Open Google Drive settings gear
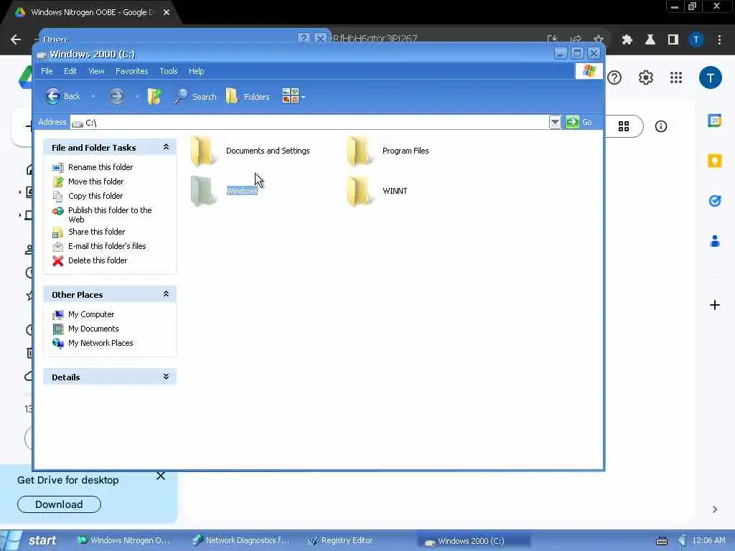This screenshot has height=551, width=735. point(646,77)
